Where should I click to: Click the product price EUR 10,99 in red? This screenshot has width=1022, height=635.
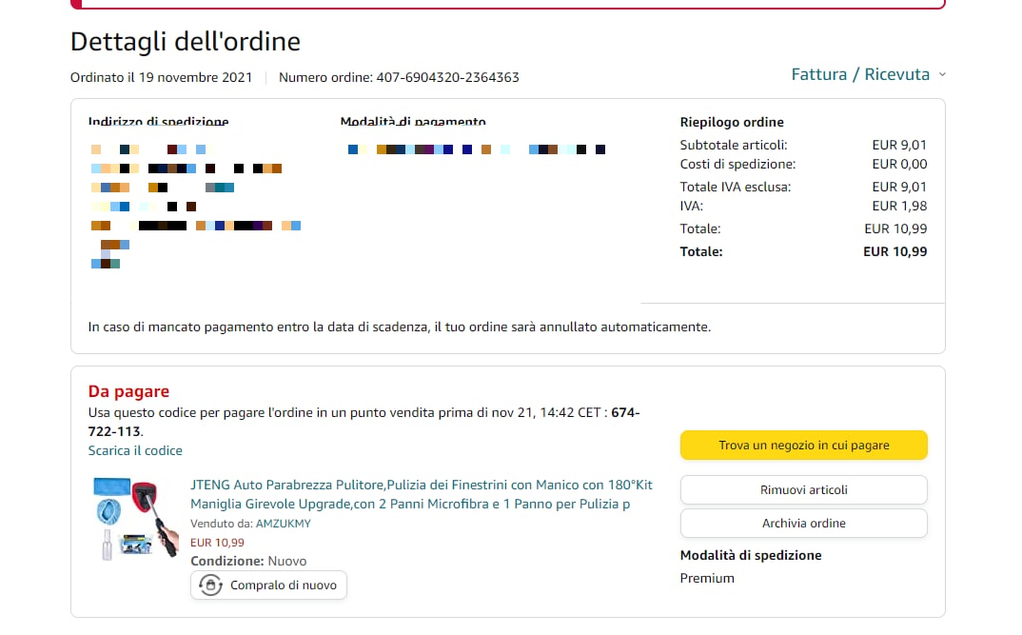pos(216,542)
